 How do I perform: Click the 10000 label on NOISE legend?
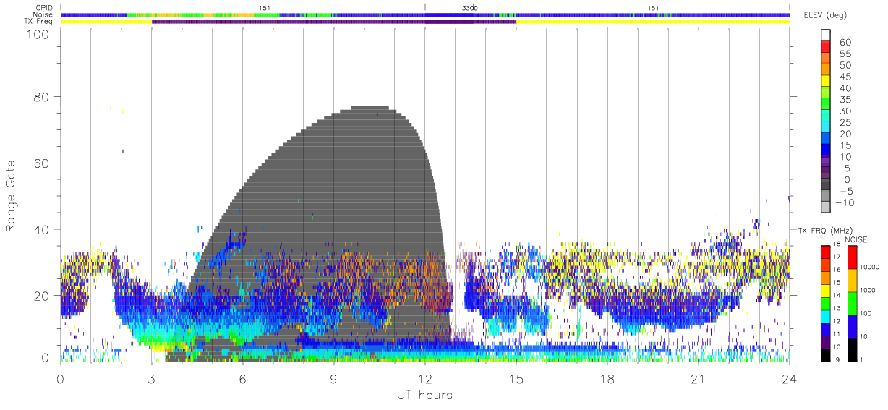(870, 267)
